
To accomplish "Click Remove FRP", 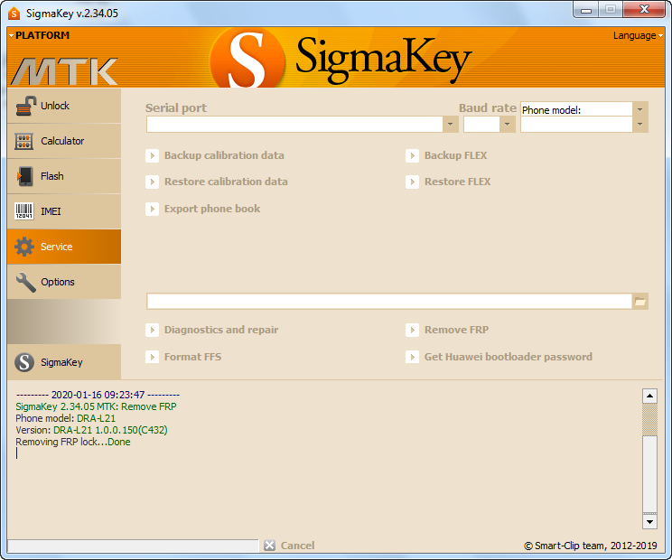I will (x=456, y=330).
